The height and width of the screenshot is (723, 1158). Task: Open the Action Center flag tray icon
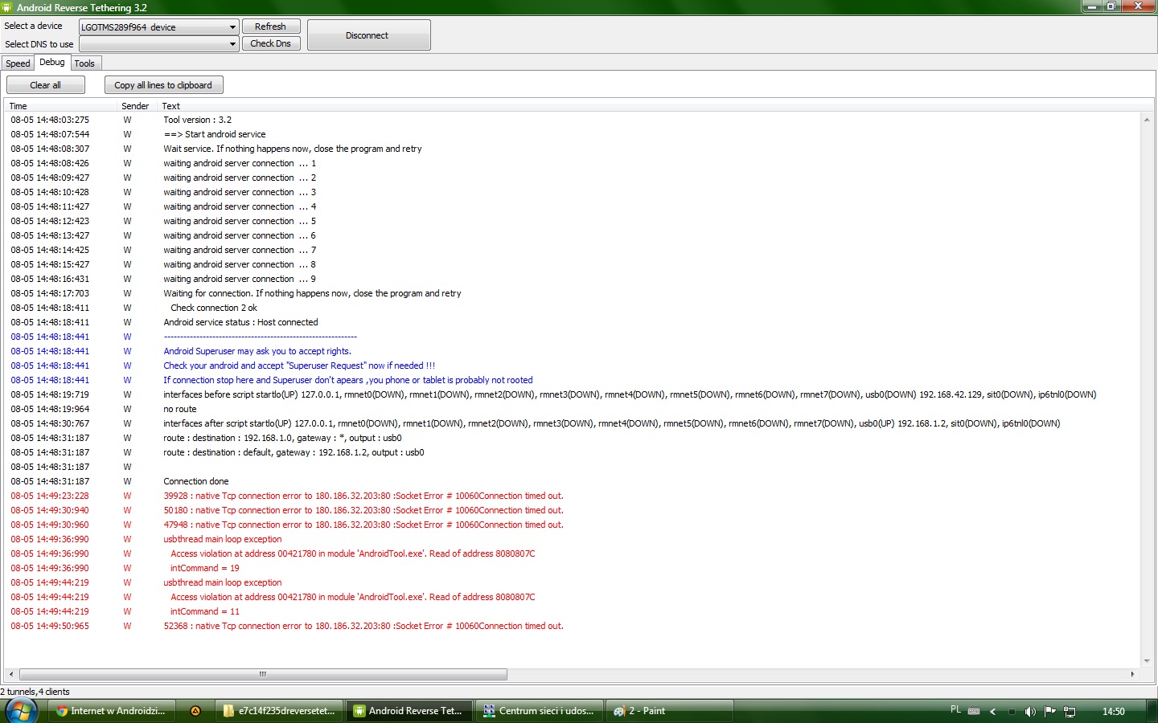(1049, 711)
